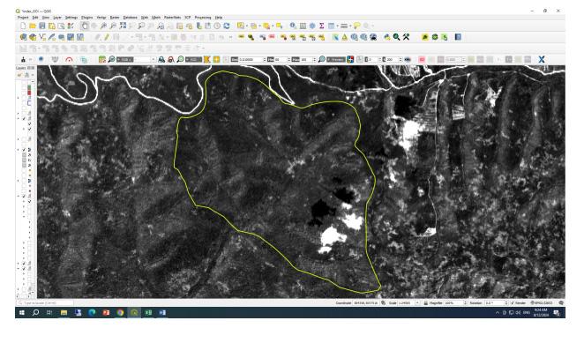Create a new shapefile layer

42,37
